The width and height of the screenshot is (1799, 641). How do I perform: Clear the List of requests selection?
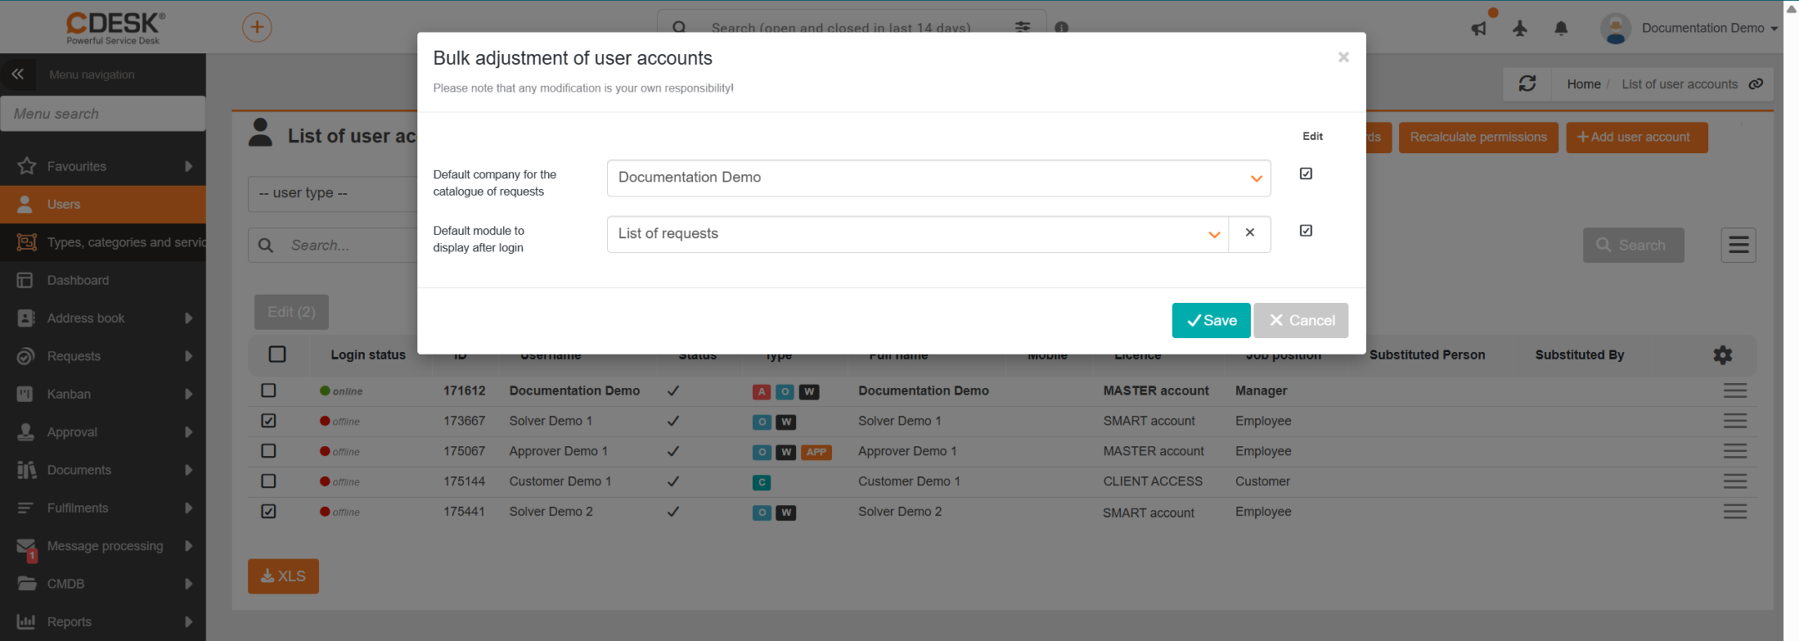(x=1249, y=233)
